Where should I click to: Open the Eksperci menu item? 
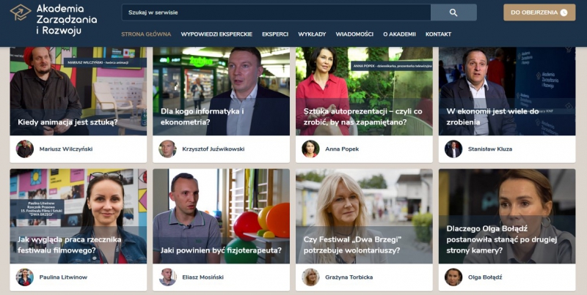[x=275, y=34]
